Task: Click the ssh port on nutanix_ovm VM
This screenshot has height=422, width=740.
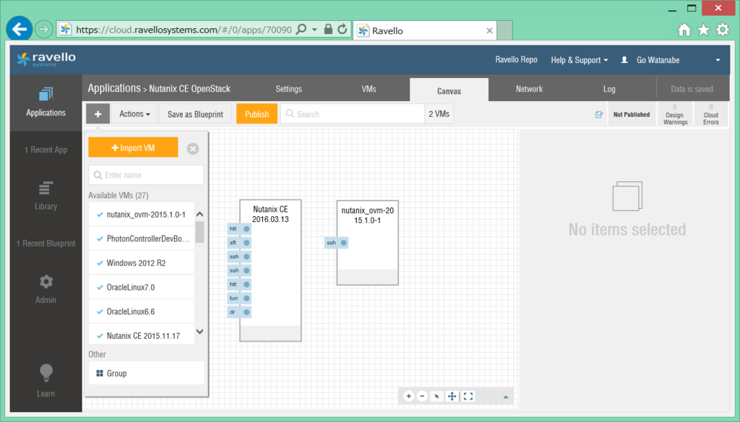Action: (337, 243)
